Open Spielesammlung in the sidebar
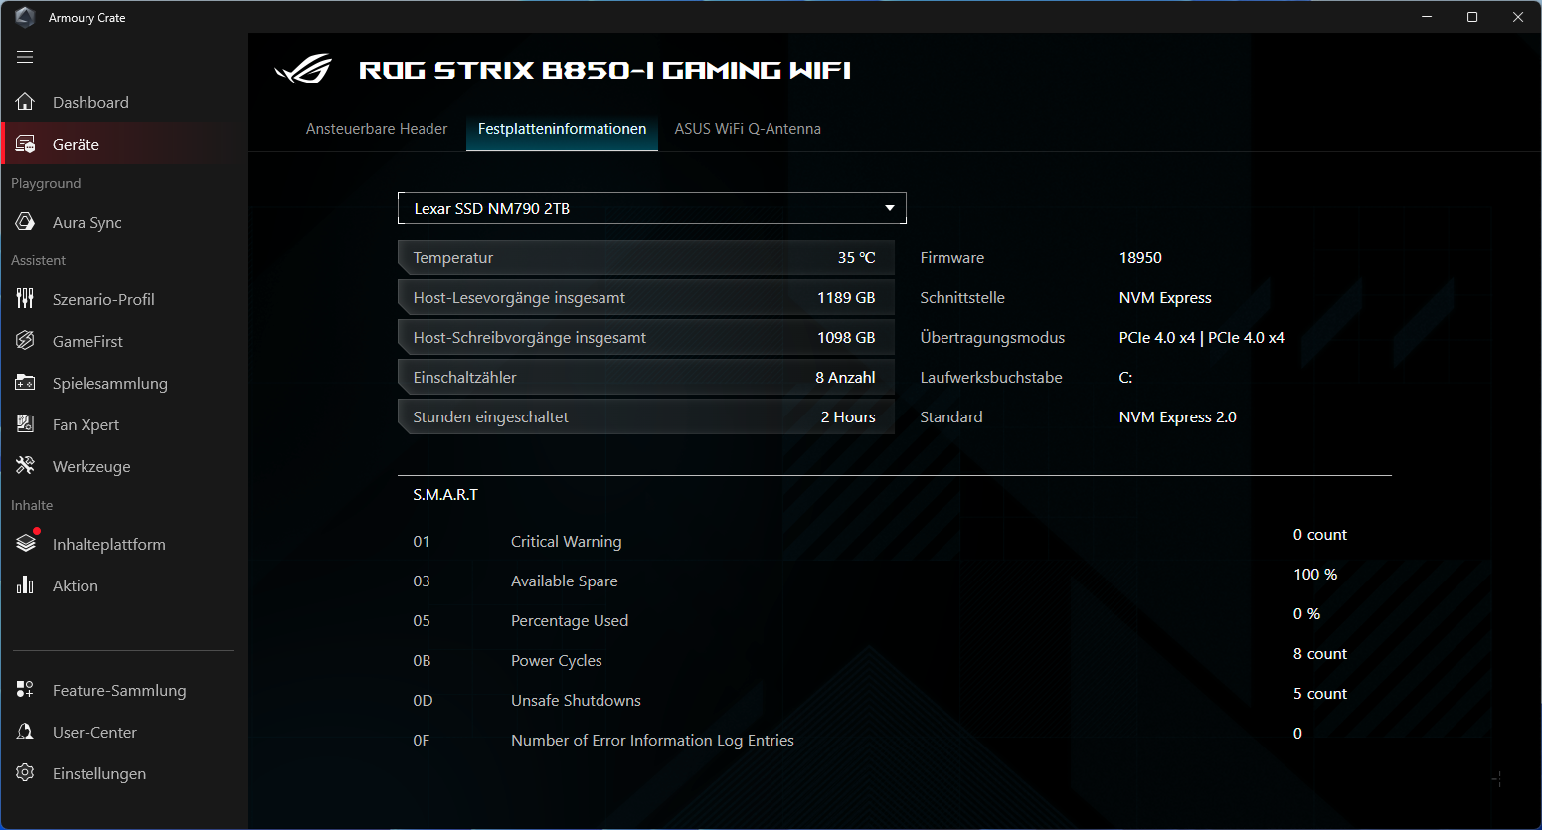1542x830 pixels. 109,383
